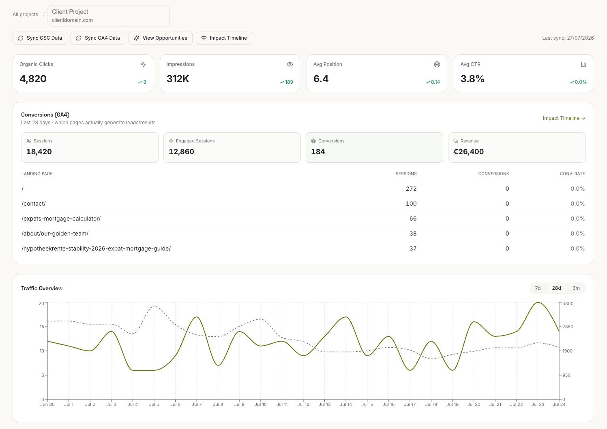
Task: Click the clientdomain.com domain text
Action: coord(72,20)
